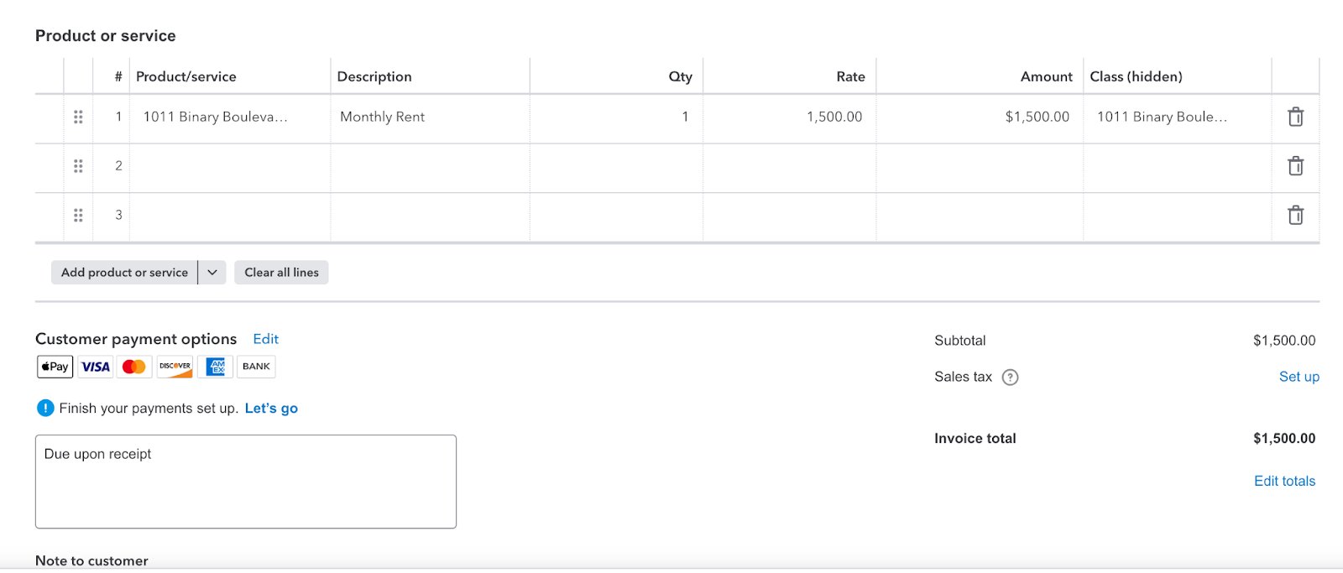This screenshot has width=1343, height=573.
Task: Expand the Add product or service dropdown arrow
Action: click(212, 273)
